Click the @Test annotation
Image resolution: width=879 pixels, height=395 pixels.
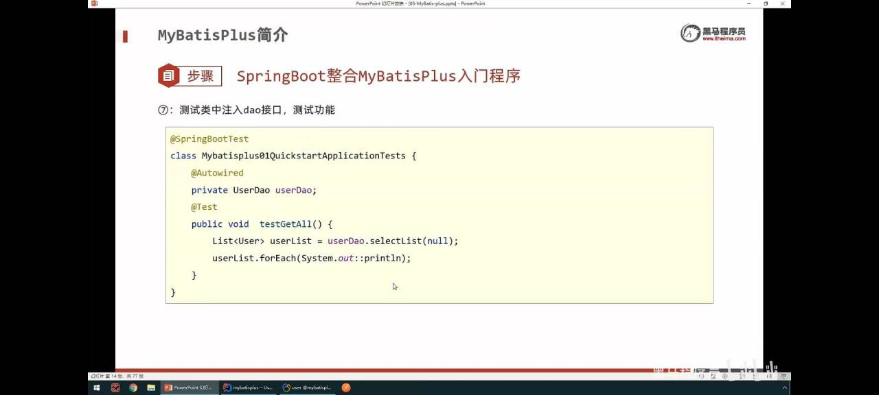[204, 207]
